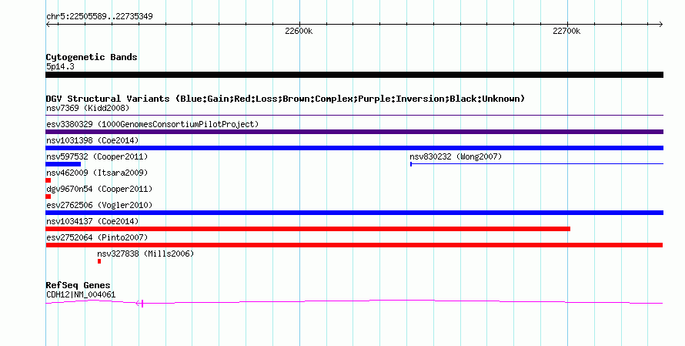Select the thick purple esv3380329 bar
Image resolution: width=685 pixels, height=346 pixels.
click(x=354, y=132)
